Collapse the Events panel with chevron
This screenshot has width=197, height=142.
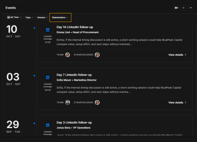(x=191, y=8)
